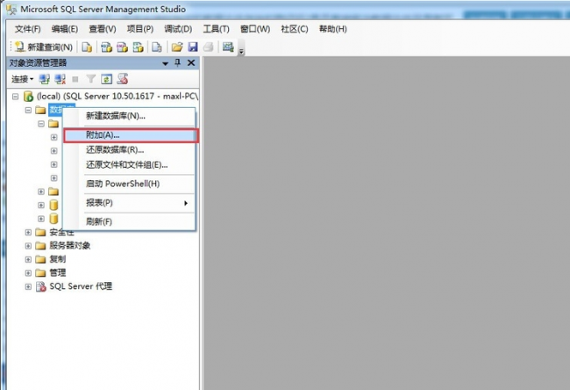Start a SQL Server Compact query
The width and height of the screenshot is (570, 390).
[x=157, y=47]
